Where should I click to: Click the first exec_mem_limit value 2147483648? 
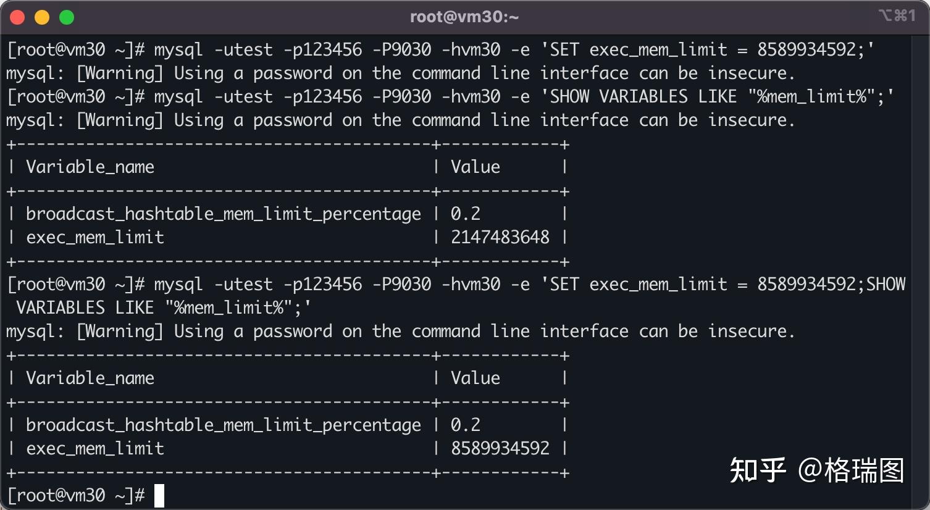tap(500, 237)
